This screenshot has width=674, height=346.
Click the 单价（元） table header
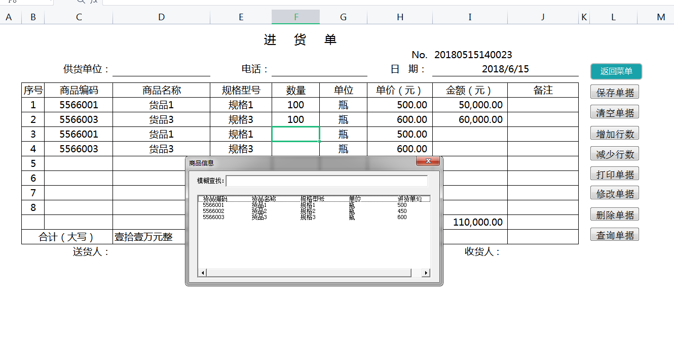pos(400,90)
